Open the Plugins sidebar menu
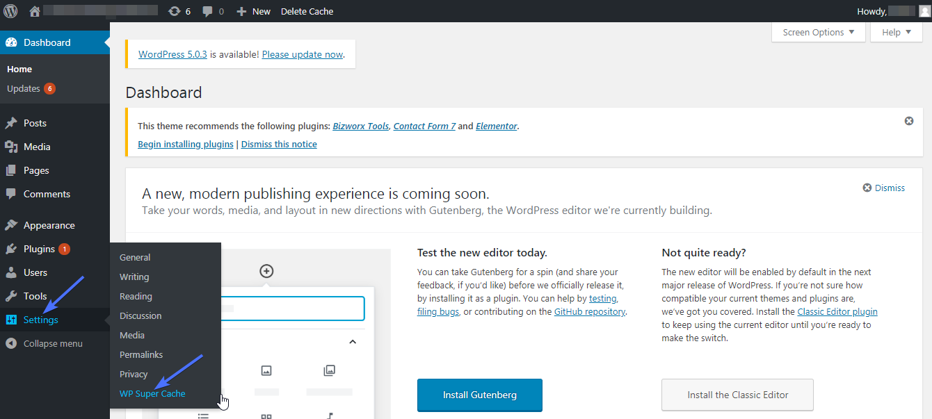This screenshot has height=419, width=932. [39, 249]
